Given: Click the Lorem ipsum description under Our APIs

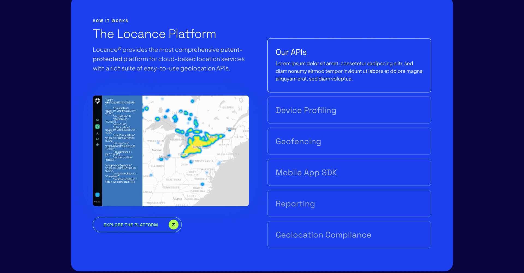Looking at the screenshot, I should 349,71.
